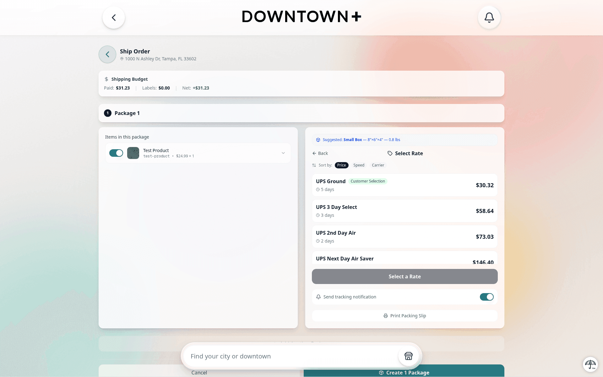The height and width of the screenshot is (377, 603).
Task: Click the Test Product thumbnail image
Action: click(133, 153)
